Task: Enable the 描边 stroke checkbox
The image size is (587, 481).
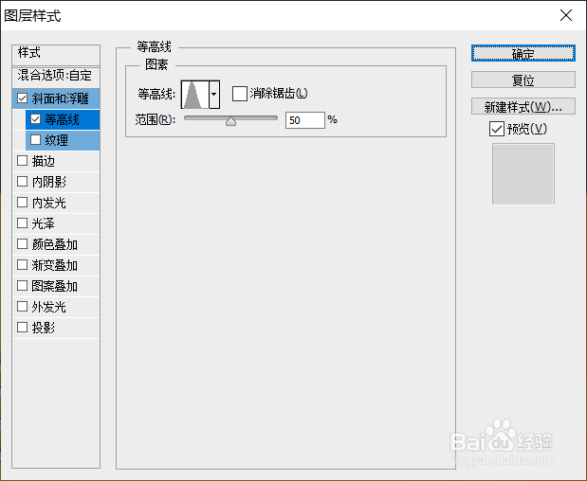Action: [23, 161]
